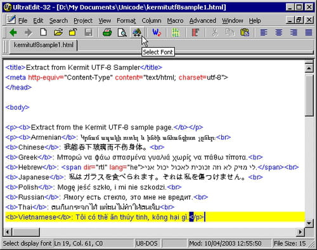Open the Window menu
Viewport: 317px width, 250px height.
click(x=232, y=20)
